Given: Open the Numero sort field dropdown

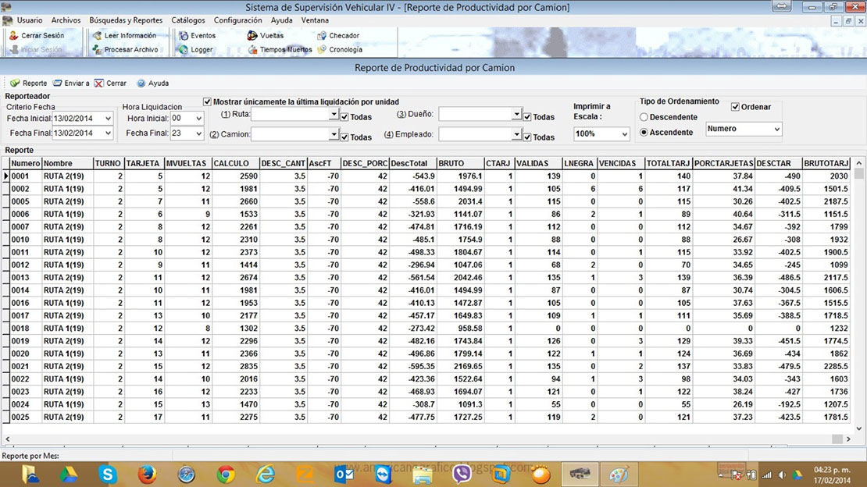Looking at the screenshot, I should pos(775,129).
